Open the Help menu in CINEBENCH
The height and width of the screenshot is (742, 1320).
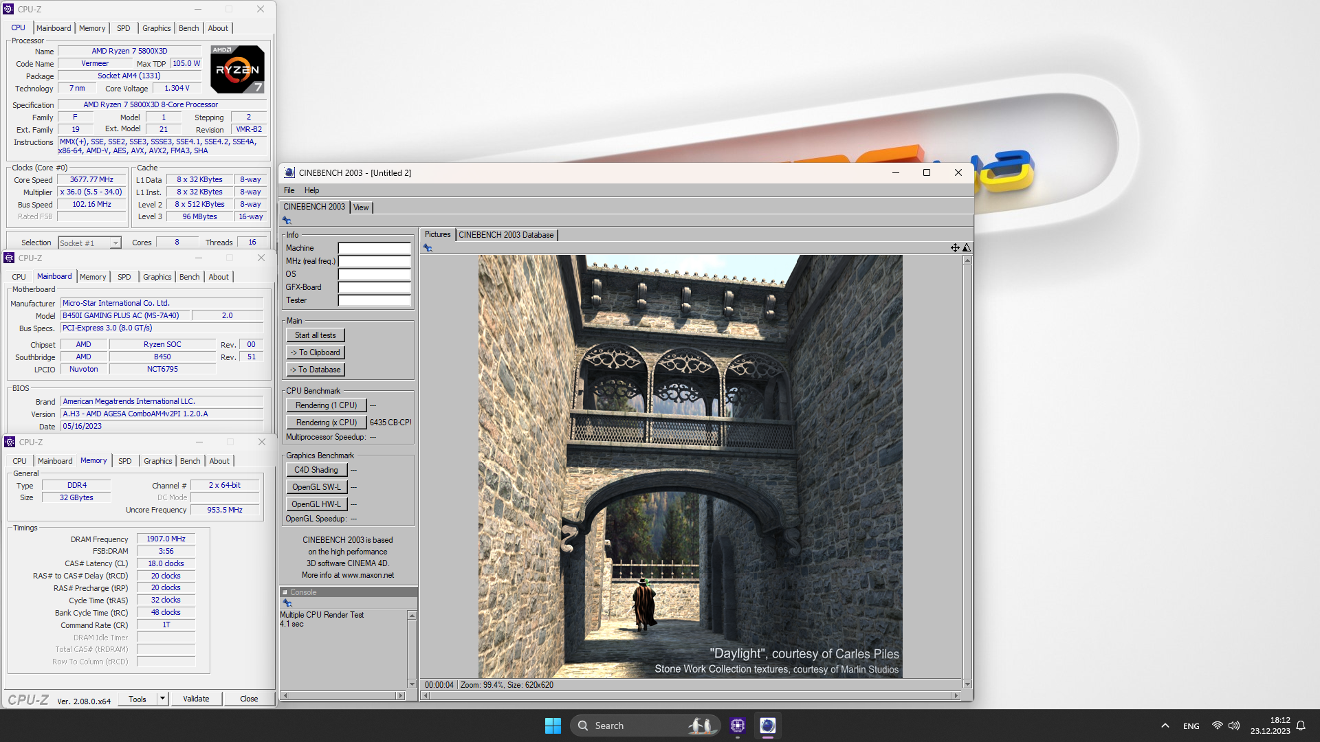click(311, 190)
